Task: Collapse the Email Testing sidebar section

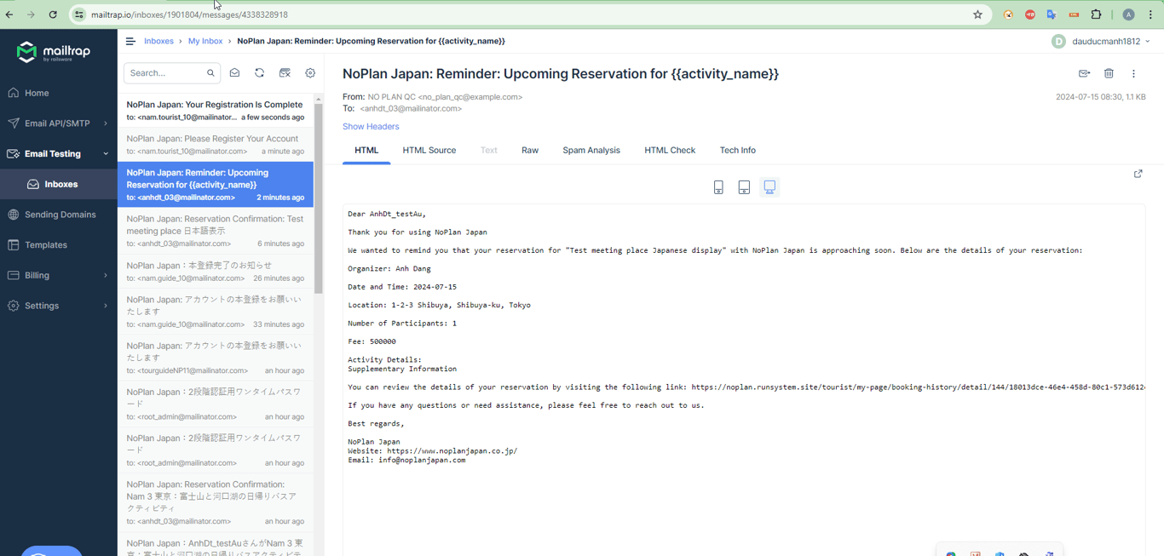Action: coord(59,154)
